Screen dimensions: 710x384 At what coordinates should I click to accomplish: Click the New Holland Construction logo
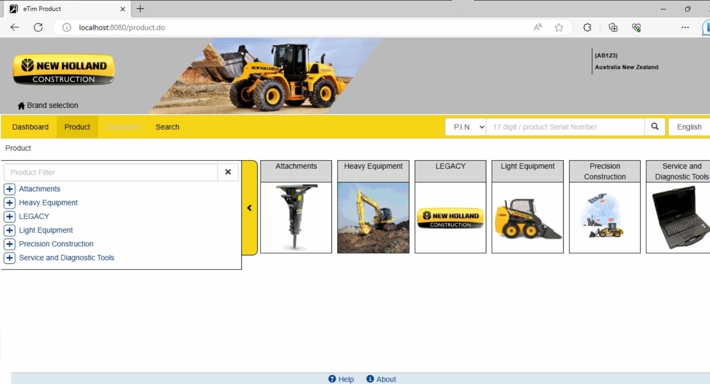tap(63, 69)
